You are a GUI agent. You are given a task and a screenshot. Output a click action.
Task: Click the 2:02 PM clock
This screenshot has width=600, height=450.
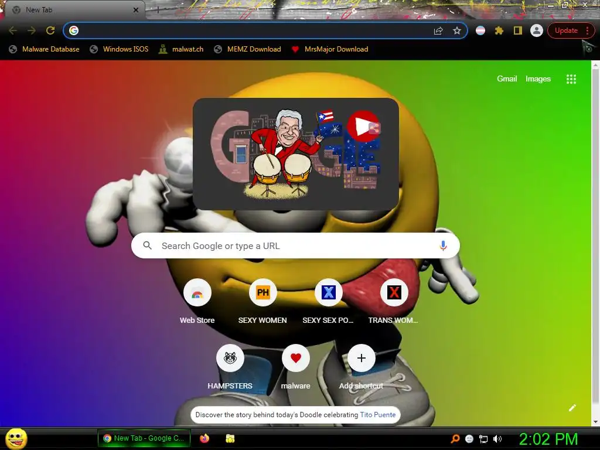[x=548, y=439]
